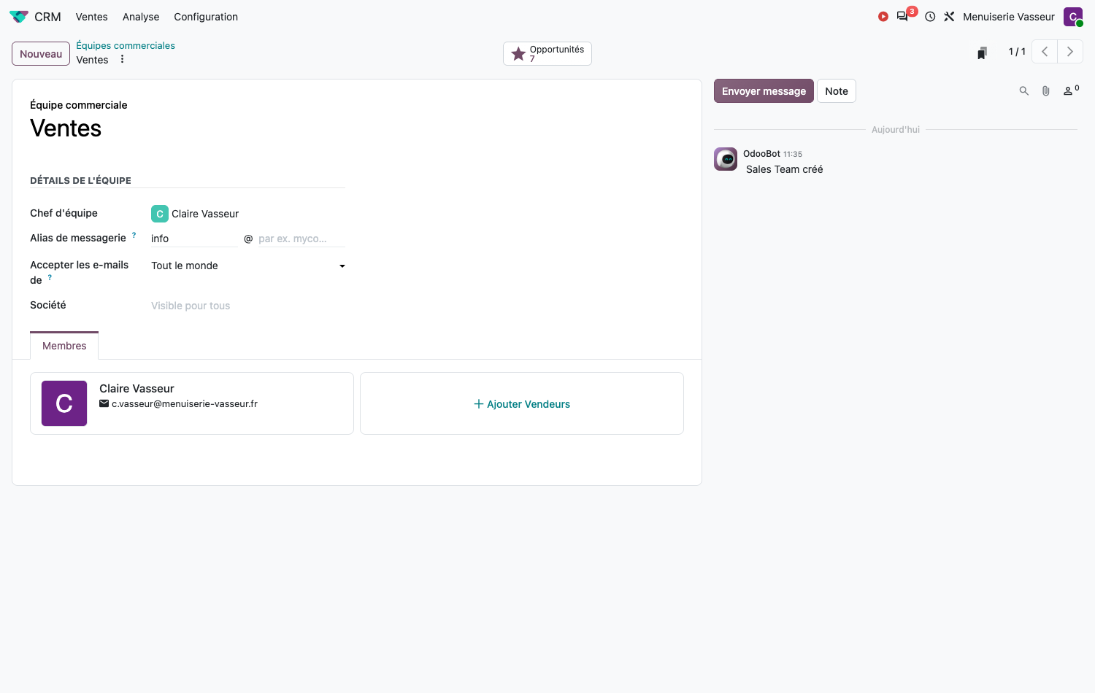Open the Analyse menu
Viewport: 1095px width, 693px height.
click(141, 17)
